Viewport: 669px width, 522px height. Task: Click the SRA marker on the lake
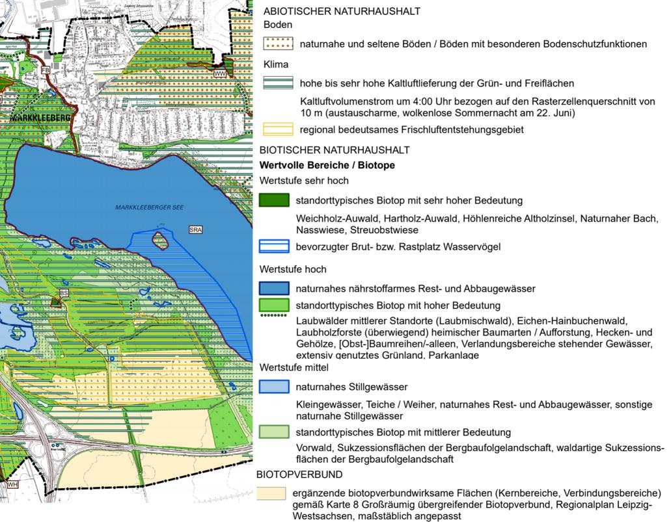pos(195,229)
